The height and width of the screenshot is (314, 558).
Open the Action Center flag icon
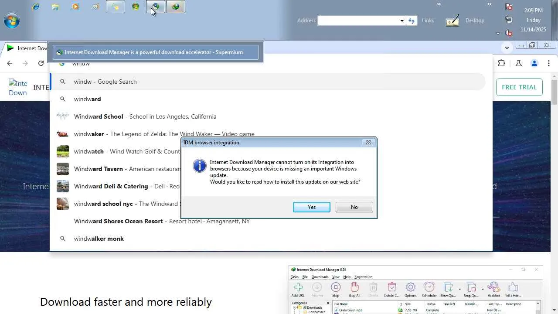[x=509, y=7]
